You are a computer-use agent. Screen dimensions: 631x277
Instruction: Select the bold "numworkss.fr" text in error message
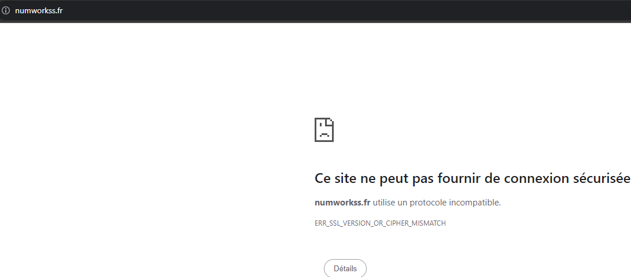point(342,203)
